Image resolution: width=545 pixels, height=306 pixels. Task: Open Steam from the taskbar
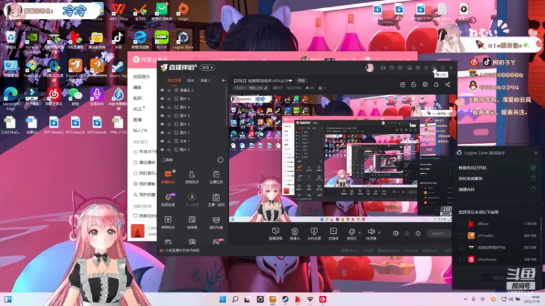tap(285, 299)
